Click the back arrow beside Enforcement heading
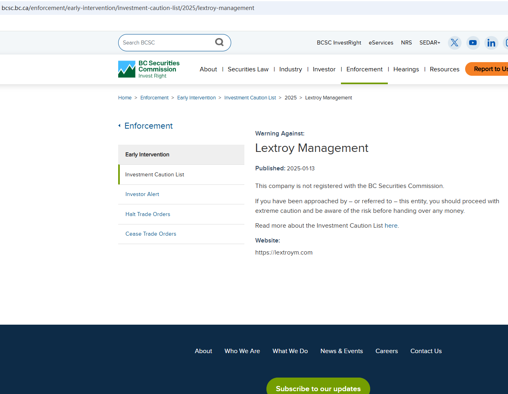The image size is (508, 394). tap(119, 126)
